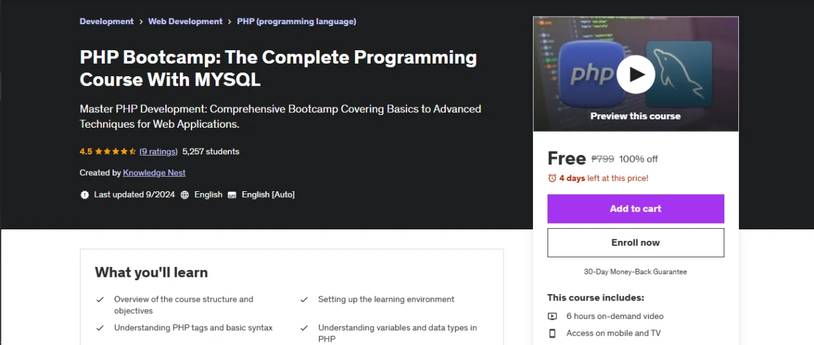The width and height of the screenshot is (814, 345).
Task: Click the on-demand video icon
Action: 552,316
